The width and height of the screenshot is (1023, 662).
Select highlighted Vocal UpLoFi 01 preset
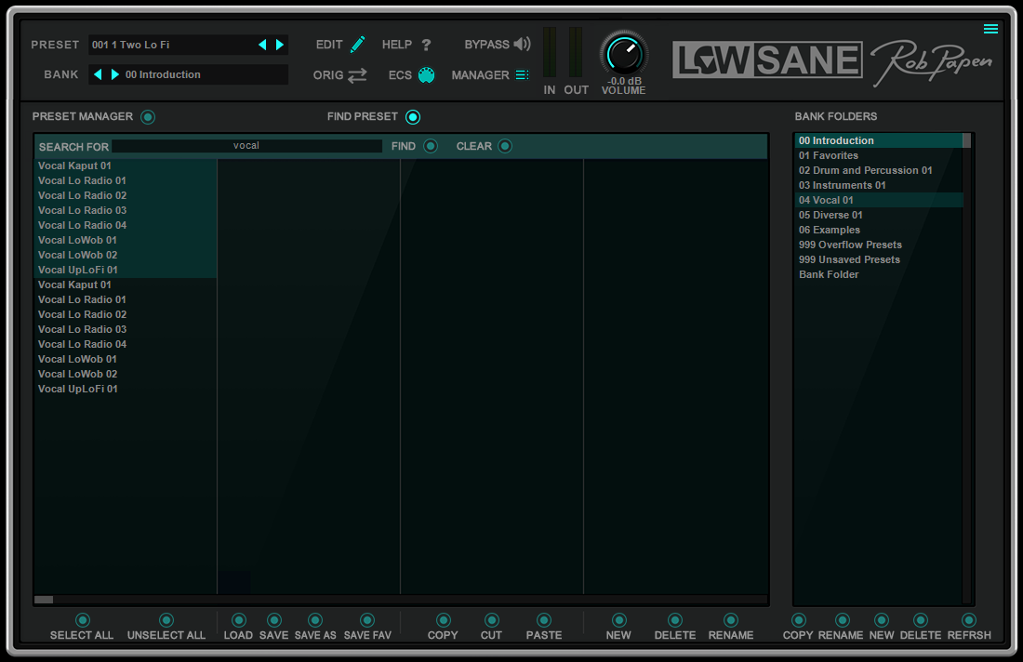point(126,270)
